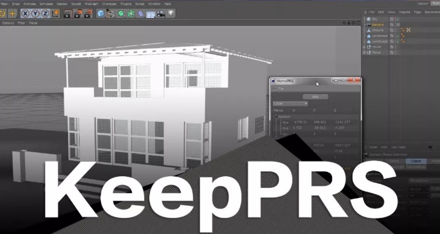
Task: Open the green Array modeling icon
Action: tap(131, 13)
